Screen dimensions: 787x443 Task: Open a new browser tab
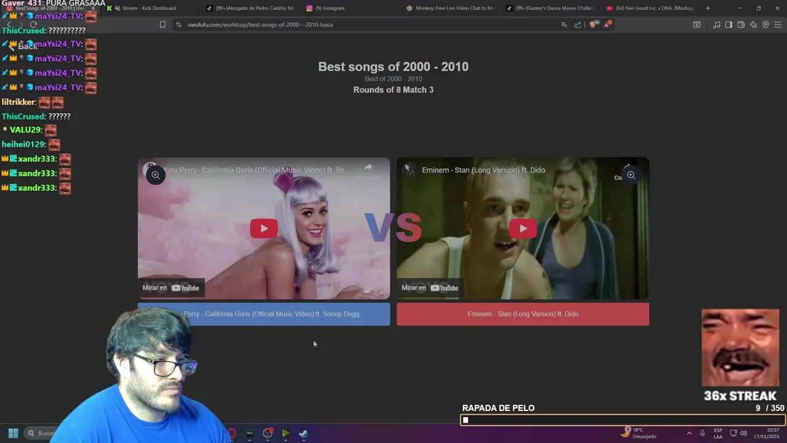(x=708, y=8)
